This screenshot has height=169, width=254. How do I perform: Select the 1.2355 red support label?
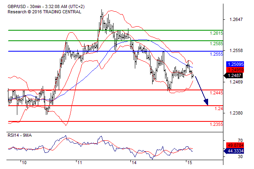point(216,124)
